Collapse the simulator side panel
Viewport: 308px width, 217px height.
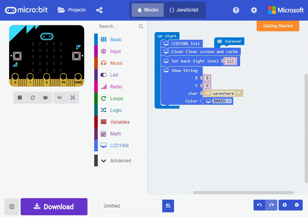tap(12, 206)
